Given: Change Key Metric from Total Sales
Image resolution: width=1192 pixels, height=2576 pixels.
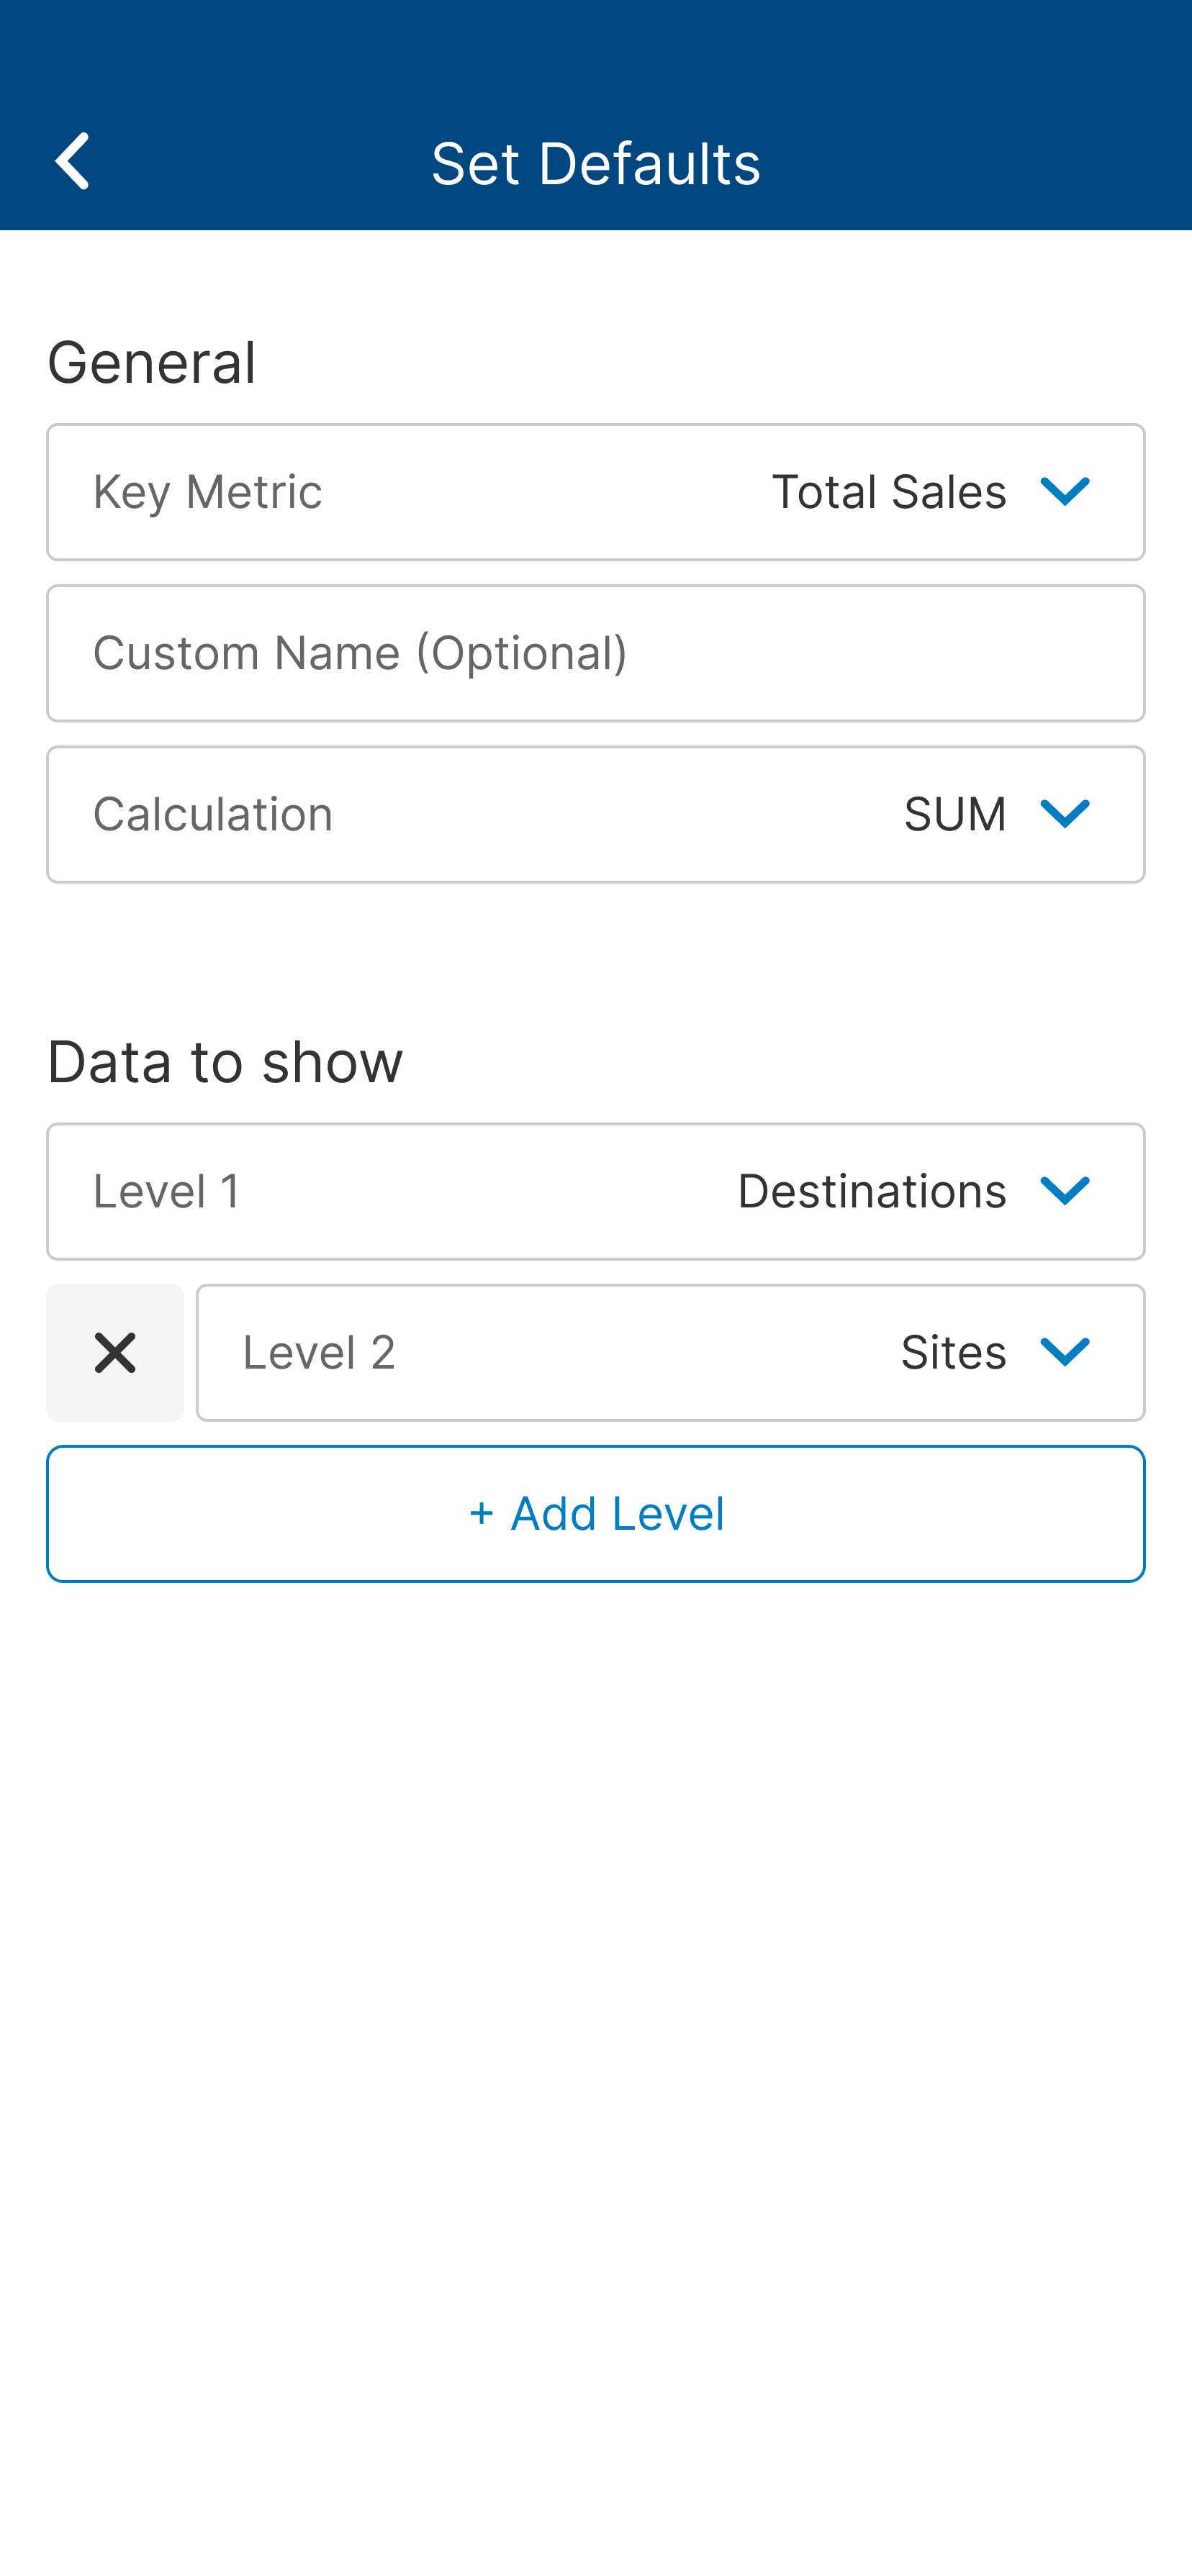Looking at the screenshot, I should tap(888, 491).
